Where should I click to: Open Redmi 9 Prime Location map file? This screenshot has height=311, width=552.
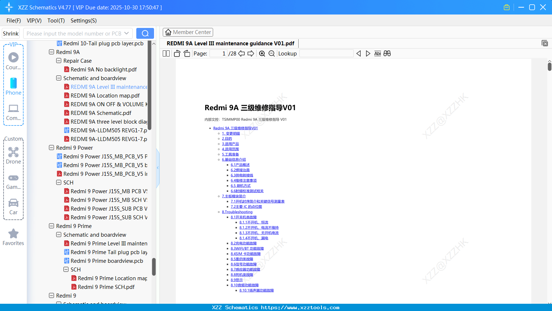113,278
